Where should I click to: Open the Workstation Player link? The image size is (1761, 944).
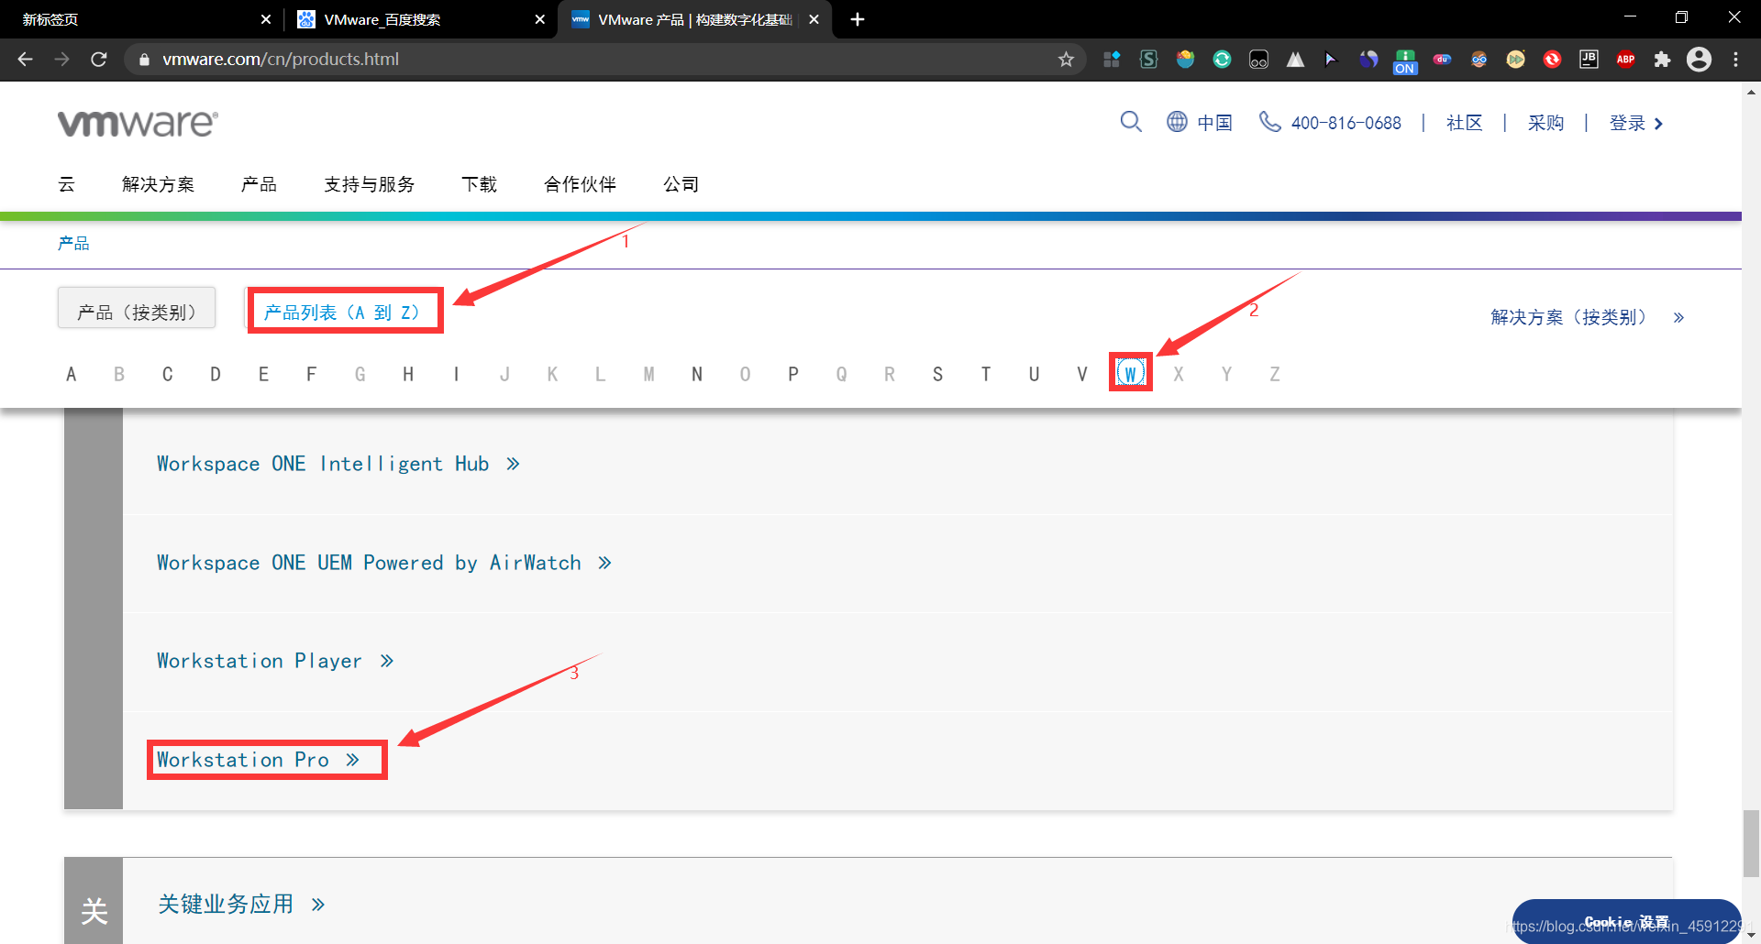pos(275,661)
